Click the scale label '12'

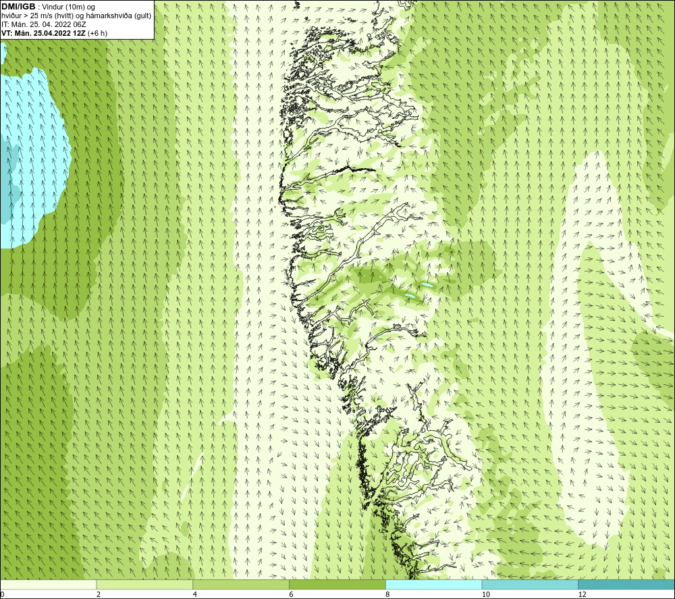coord(583,595)
